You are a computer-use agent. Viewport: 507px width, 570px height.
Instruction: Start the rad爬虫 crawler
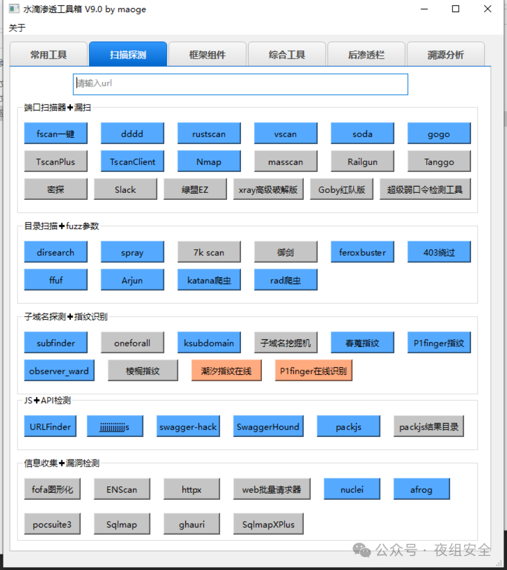coord(286,280)
